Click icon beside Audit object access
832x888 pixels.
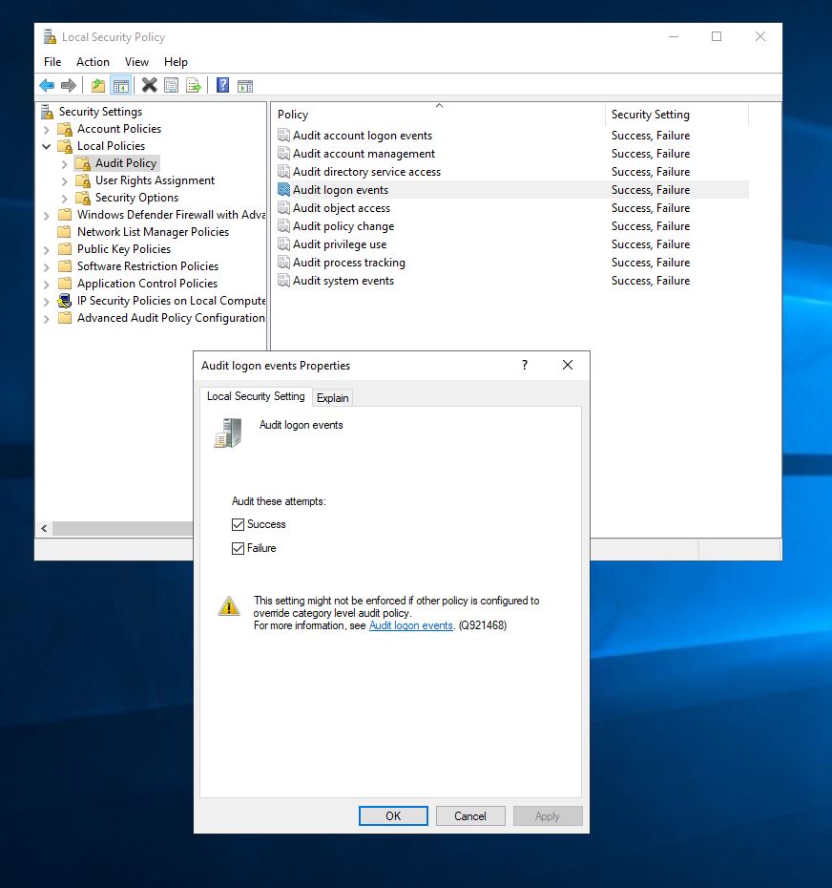[x=283, y=208]
